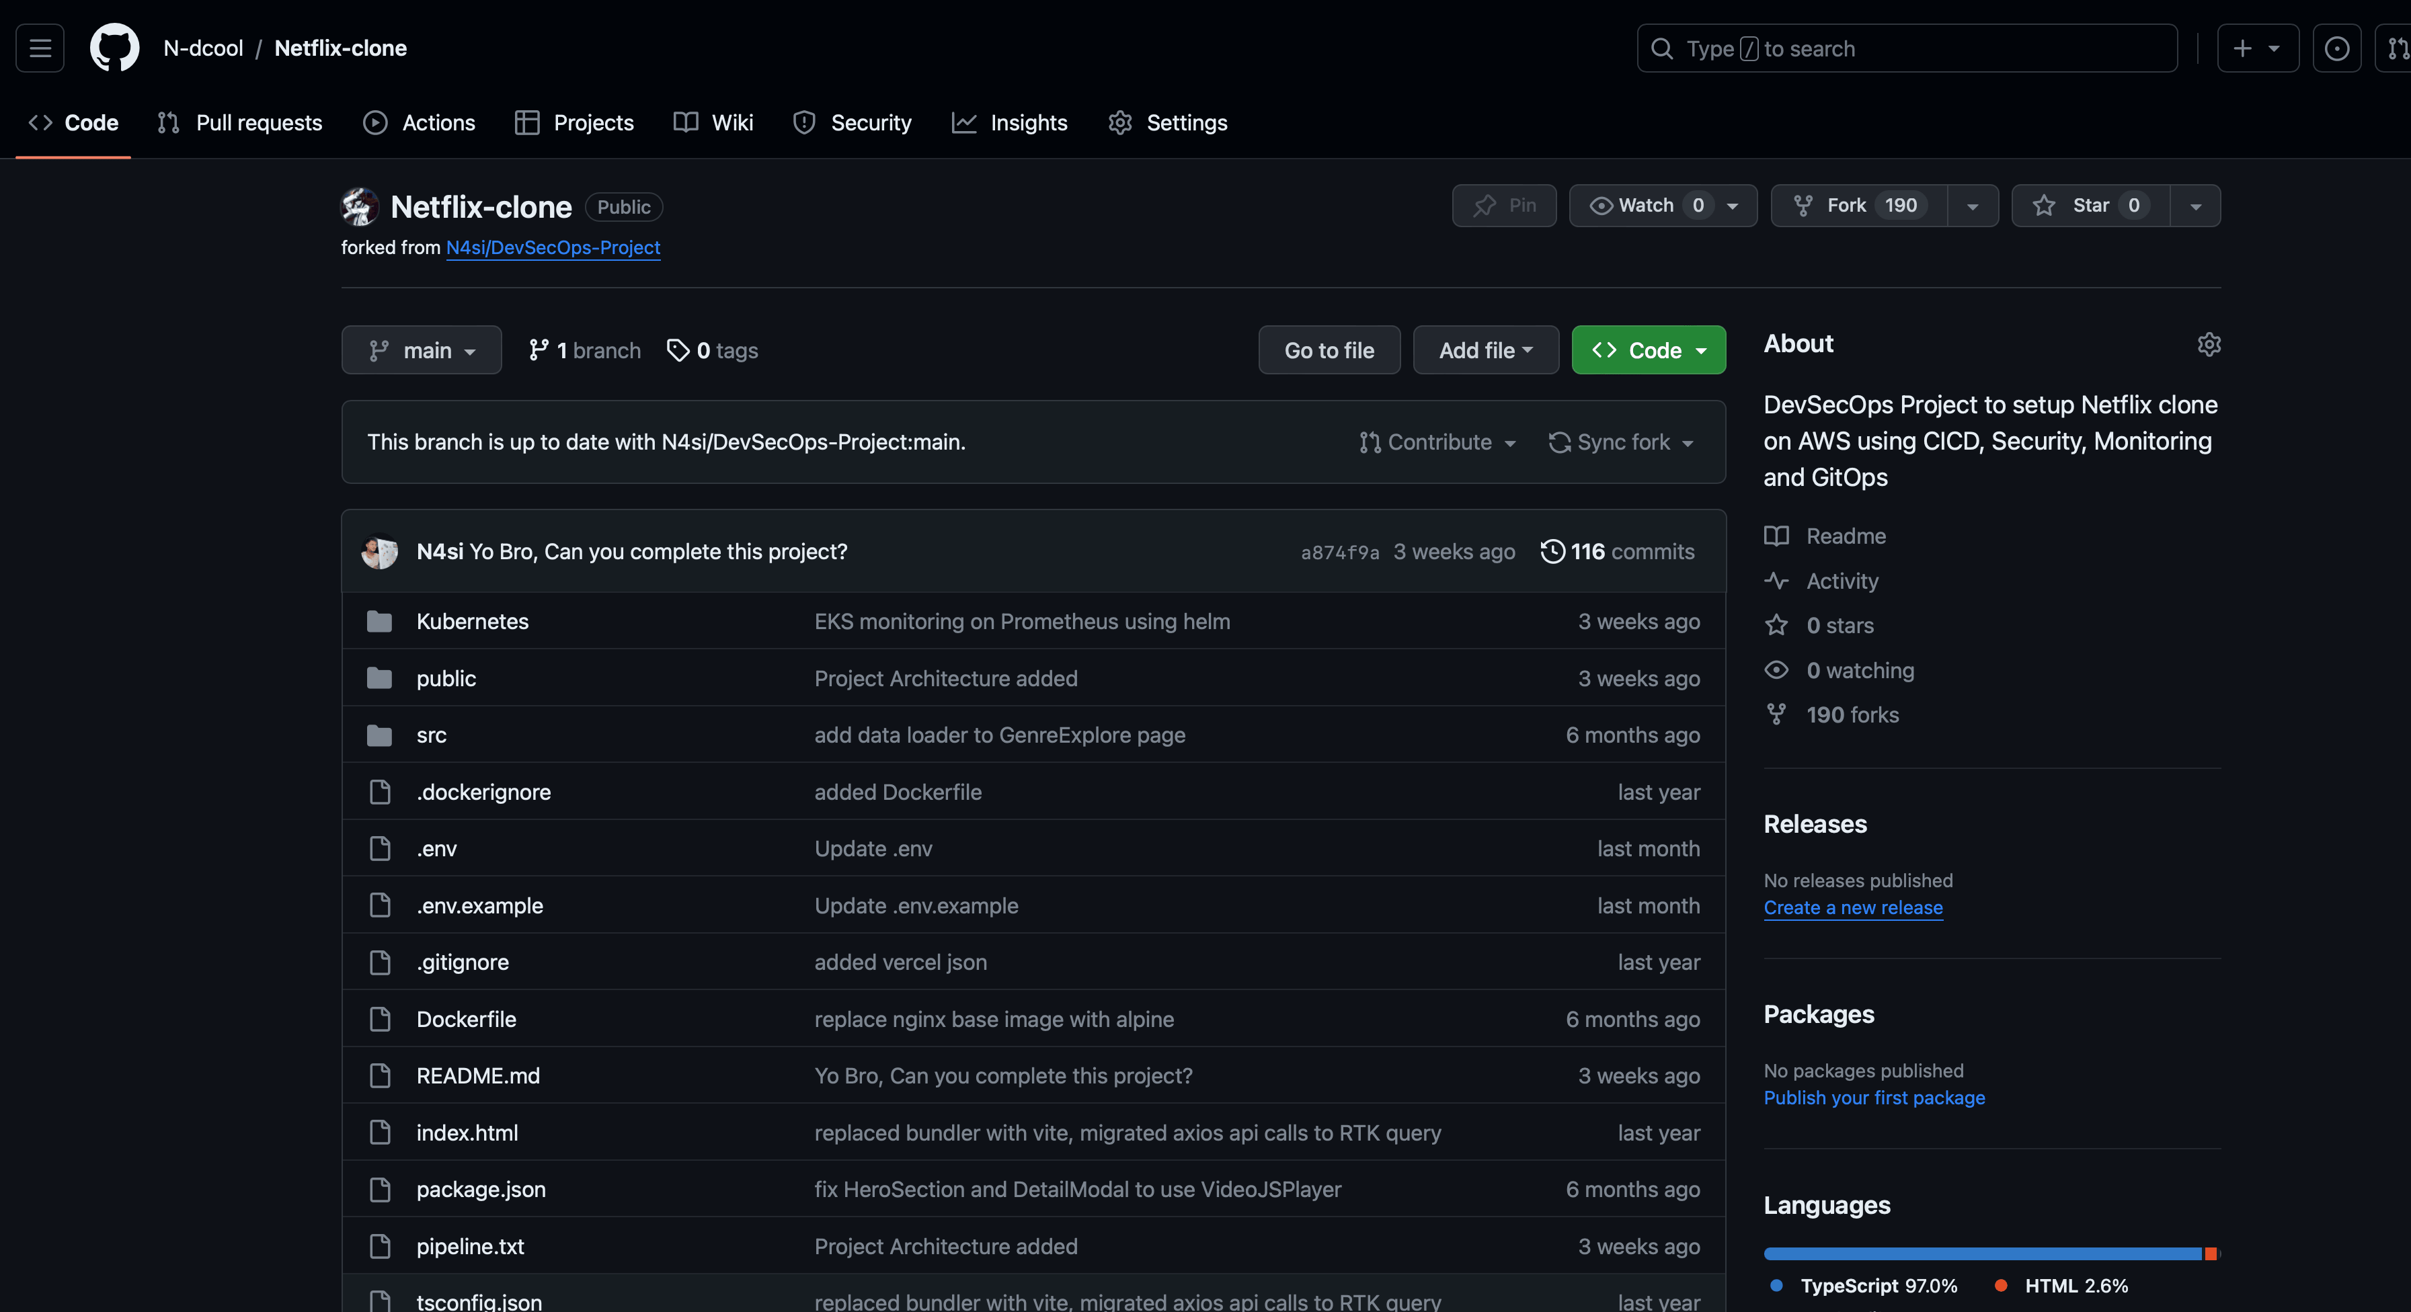Open the green Code dropdown
Screen dimensions: 2411x1312
[1648, 350]
